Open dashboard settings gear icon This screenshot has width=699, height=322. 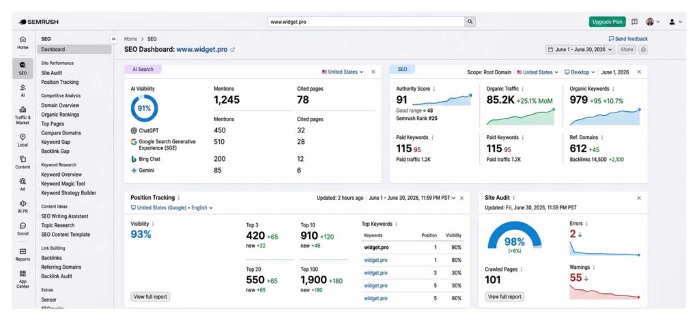click(643, 50)
